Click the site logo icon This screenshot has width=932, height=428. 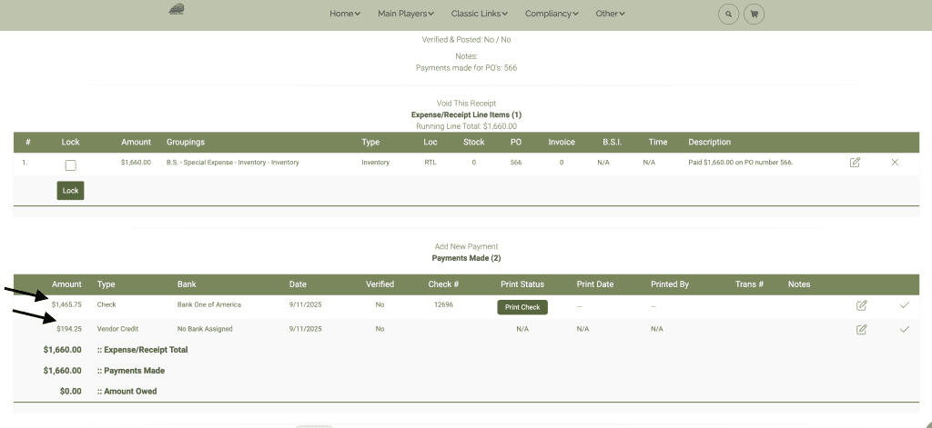point(177,10)
